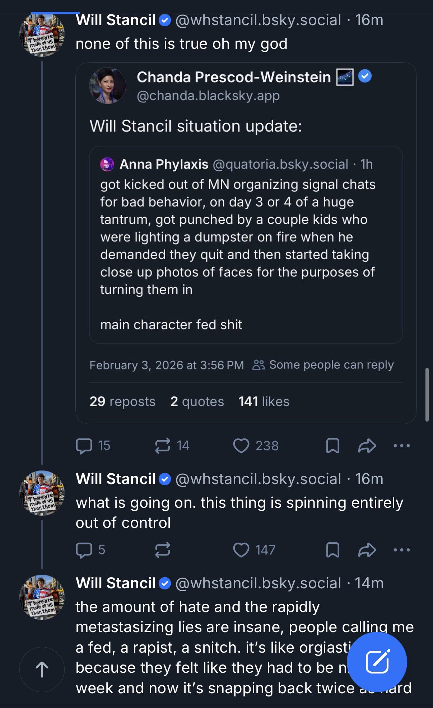Bookmark the 'spinning out of control' post
The width and height of the screenshot is (433, 708).
tap(332, 550)
